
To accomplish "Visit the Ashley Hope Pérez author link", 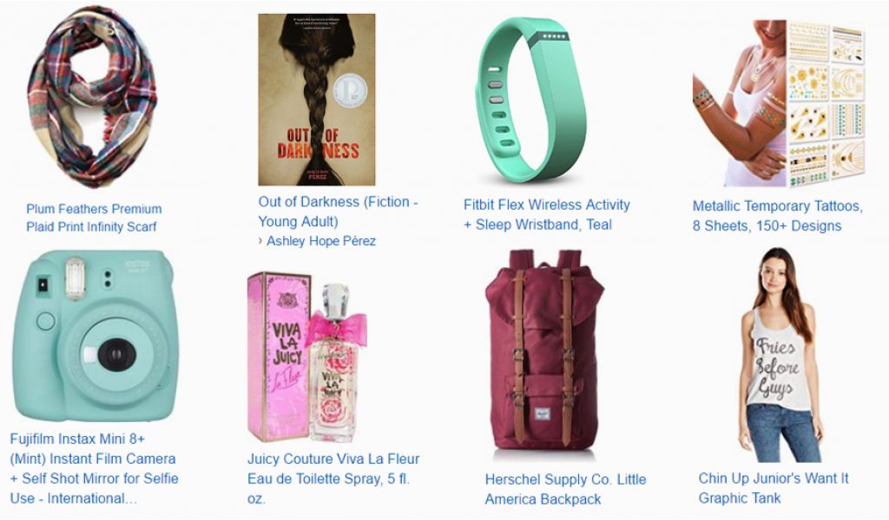I will coord(321,241).
